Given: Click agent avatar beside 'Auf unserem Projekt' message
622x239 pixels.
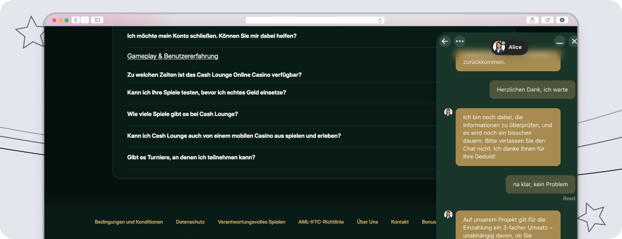Looking at the screenshot, I should pyautogui.click(x=448, y=214).
